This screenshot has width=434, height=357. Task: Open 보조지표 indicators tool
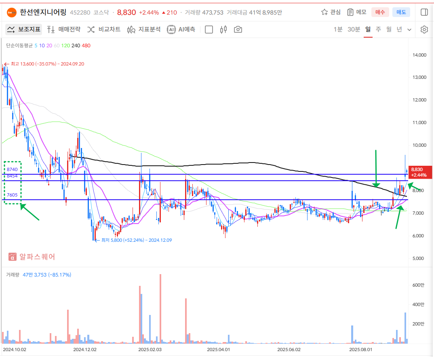click(24, 30)
